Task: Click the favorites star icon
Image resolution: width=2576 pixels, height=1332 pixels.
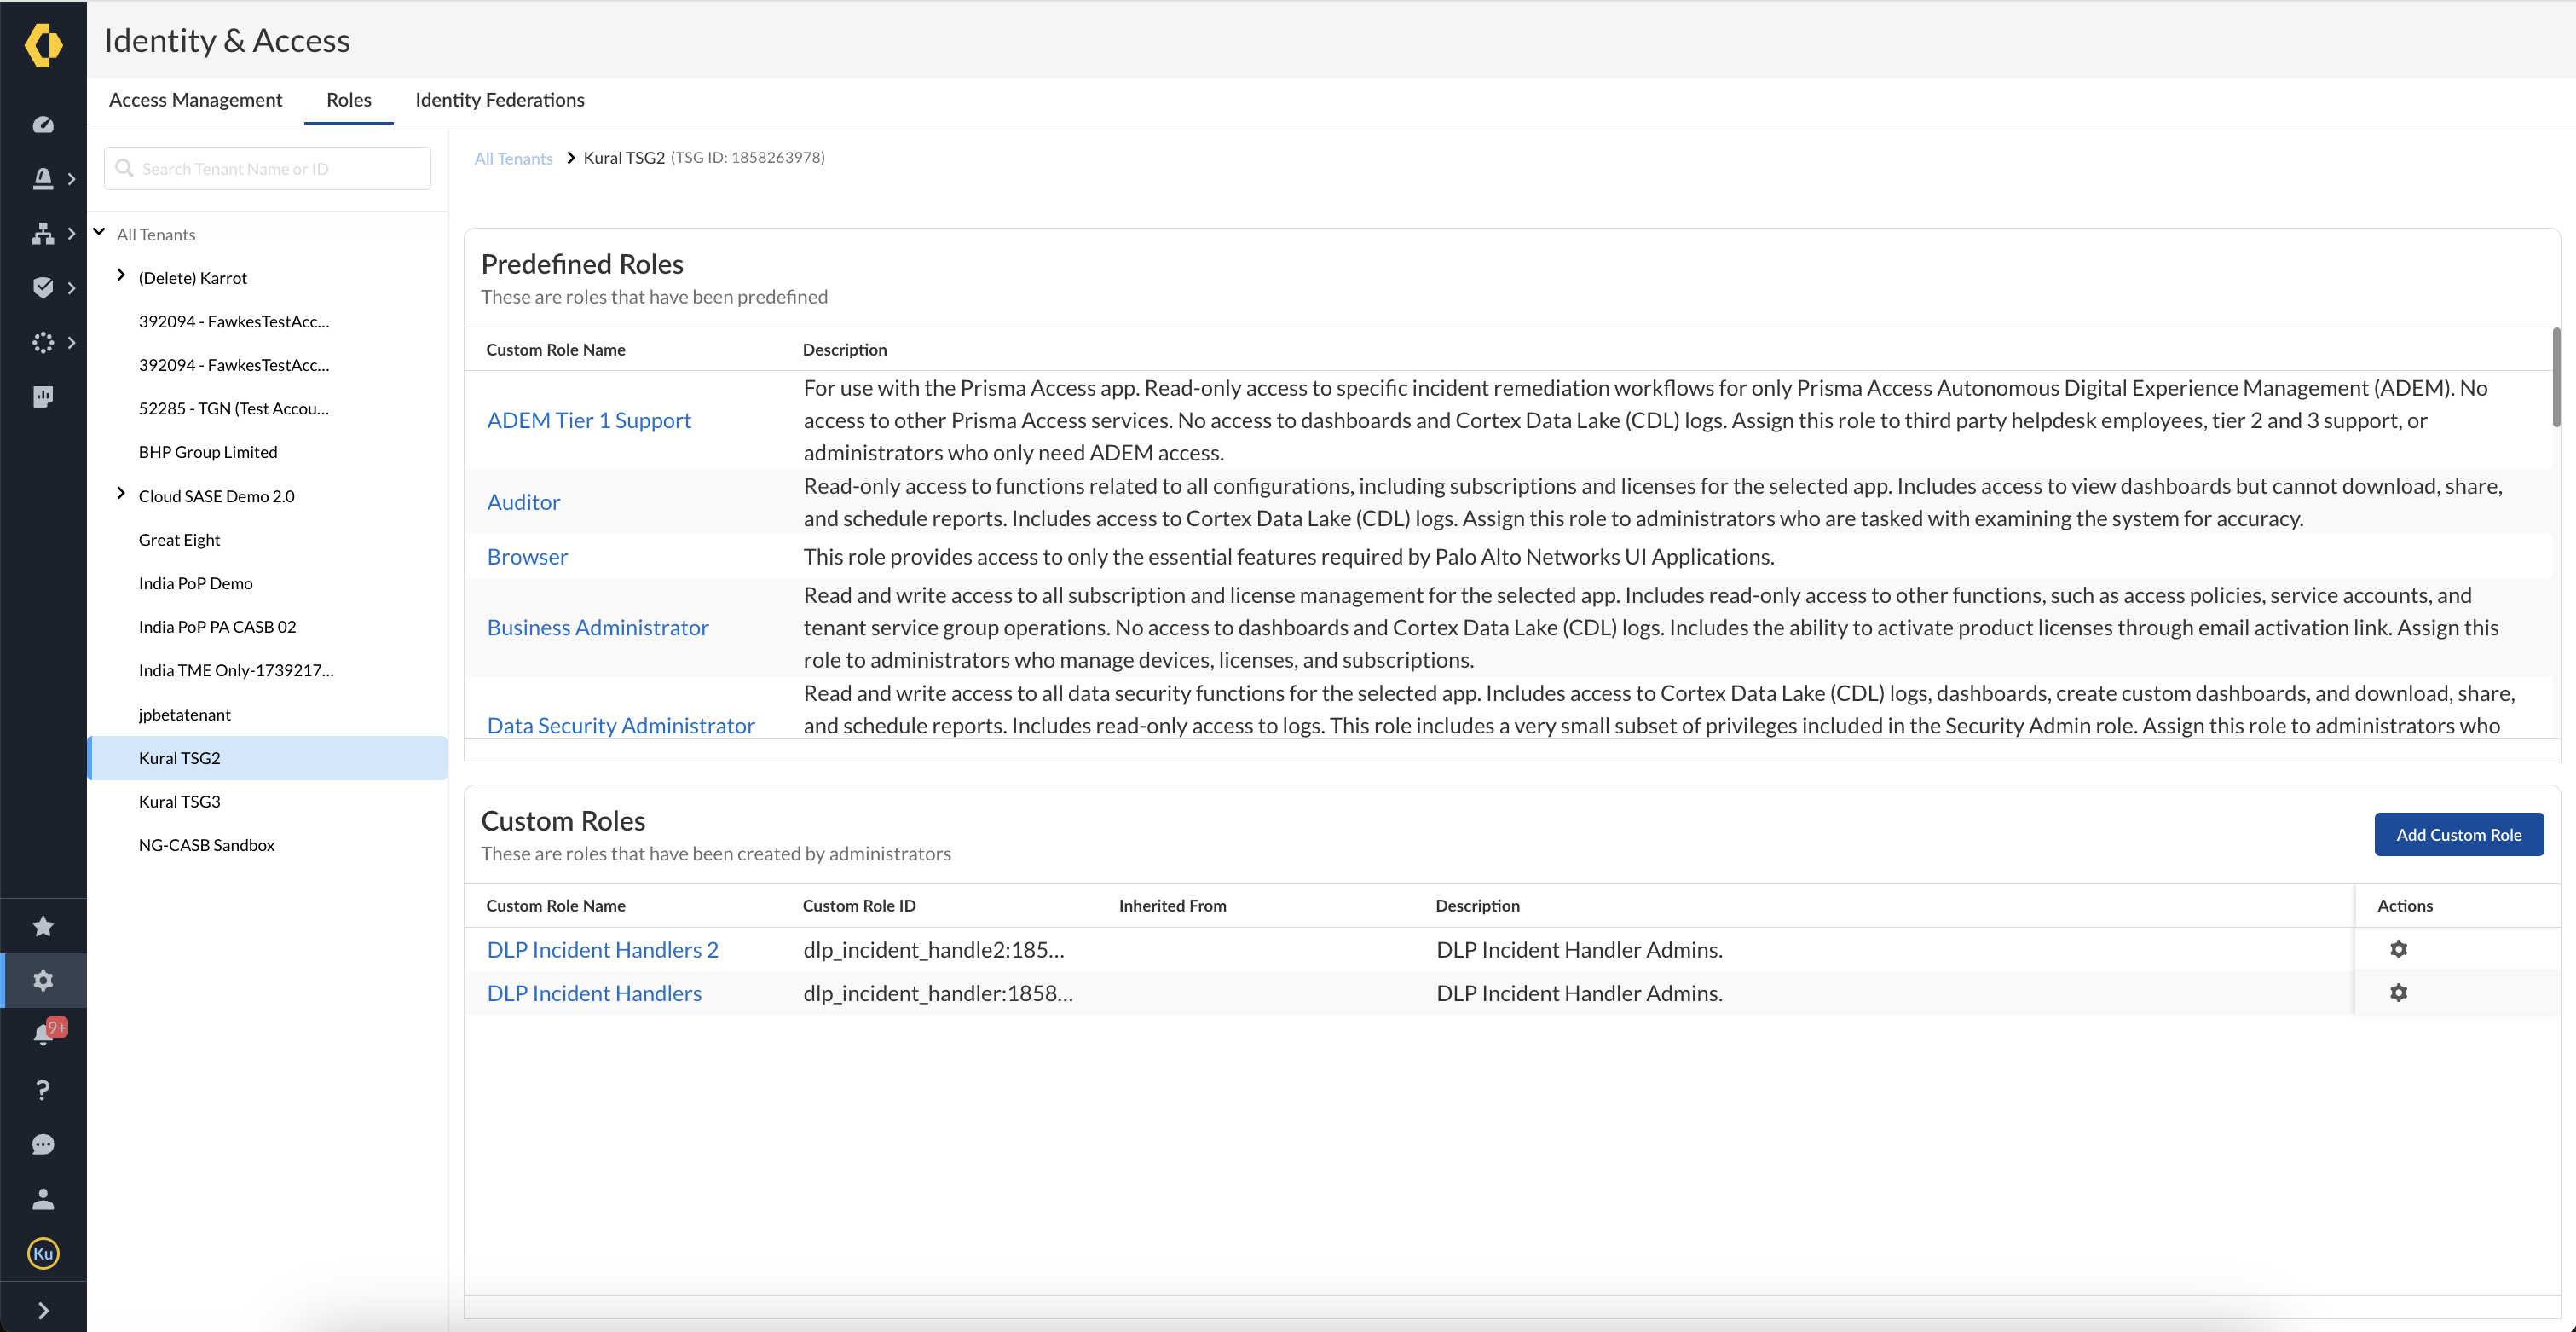Action: pos(43,926)
